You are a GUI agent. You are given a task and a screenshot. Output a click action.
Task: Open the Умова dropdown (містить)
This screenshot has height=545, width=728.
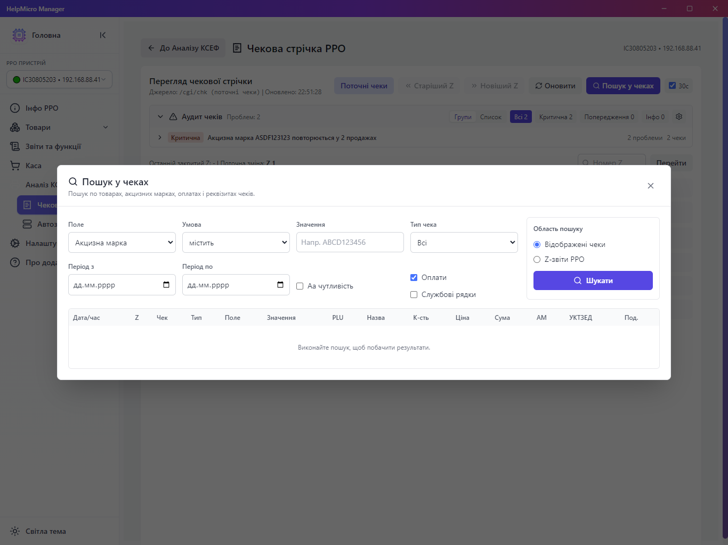[x=236, y=243]
